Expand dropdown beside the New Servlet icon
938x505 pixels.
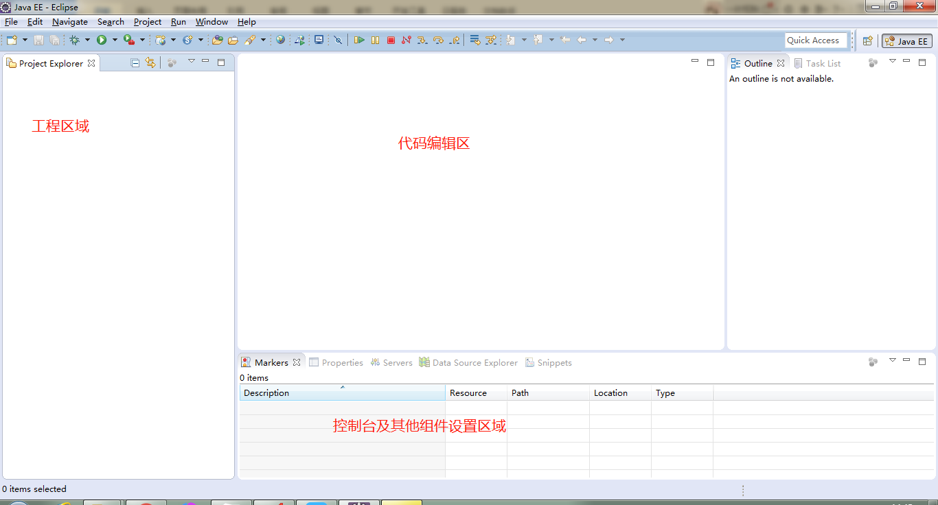click(x=201, y=40)
